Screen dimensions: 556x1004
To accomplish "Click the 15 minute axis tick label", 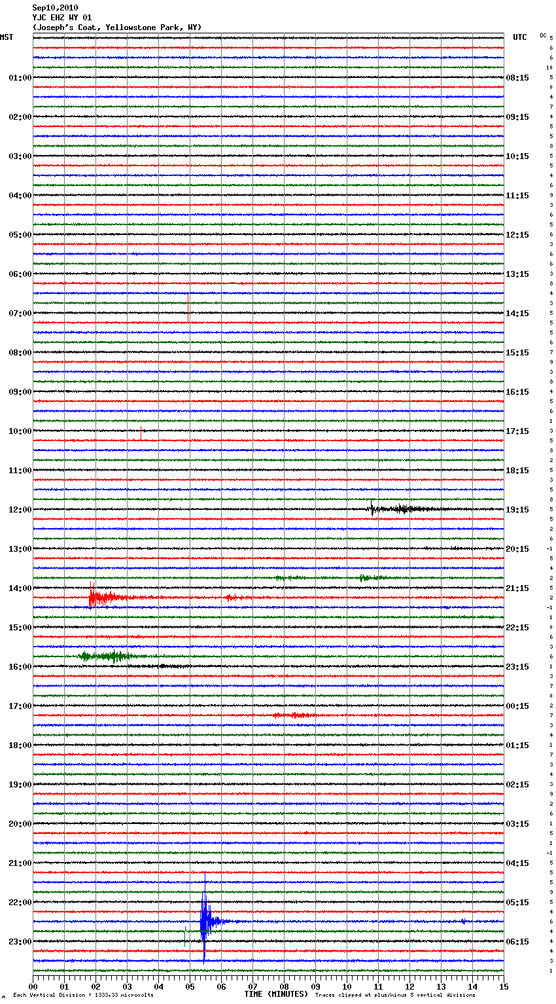I will pyautogui.click(x=504, y=986).
